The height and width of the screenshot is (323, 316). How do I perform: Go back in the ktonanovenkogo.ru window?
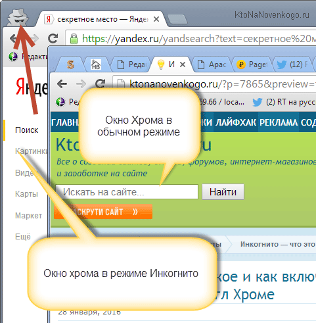point(62,84)
